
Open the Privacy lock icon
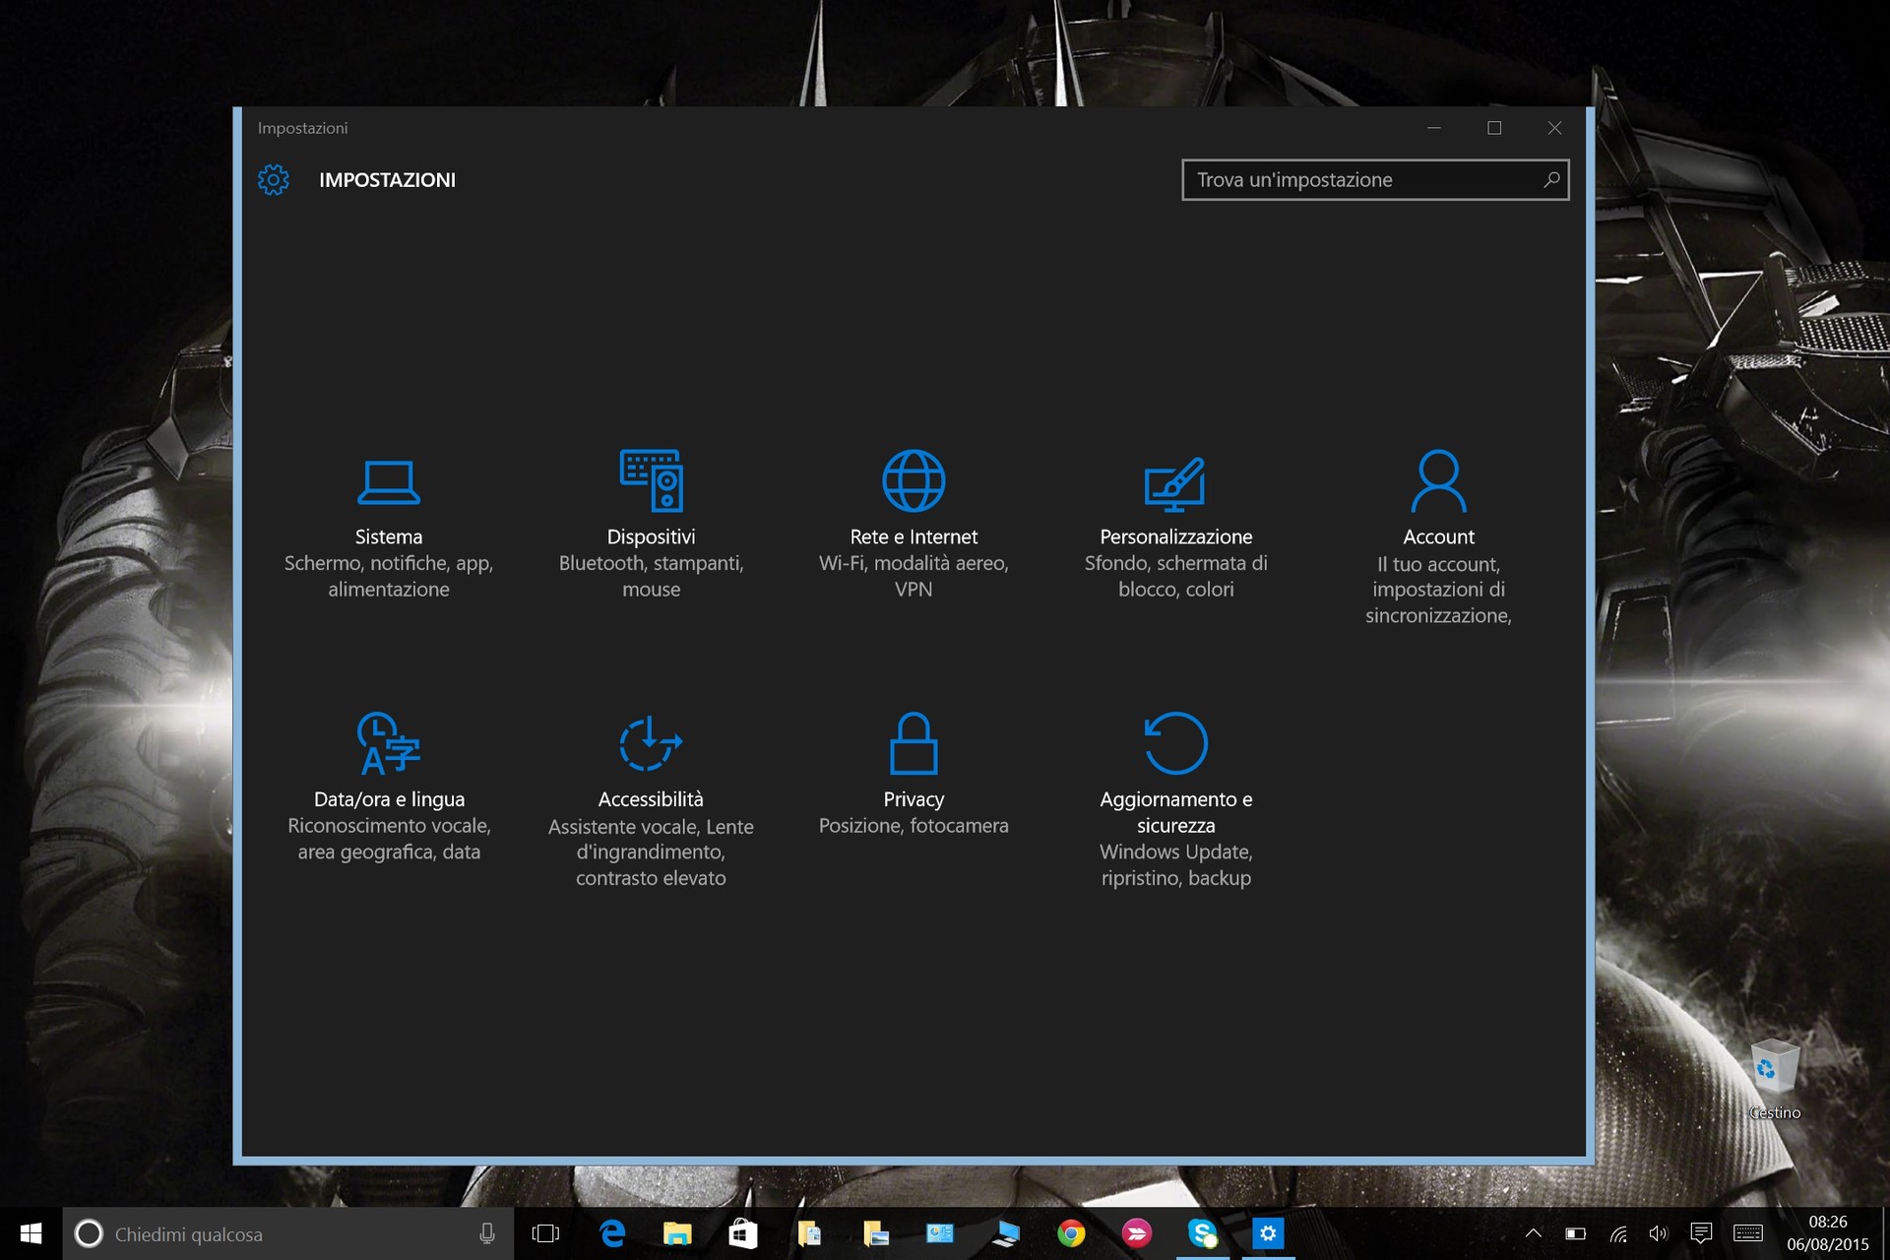click(x=913, y=743)
